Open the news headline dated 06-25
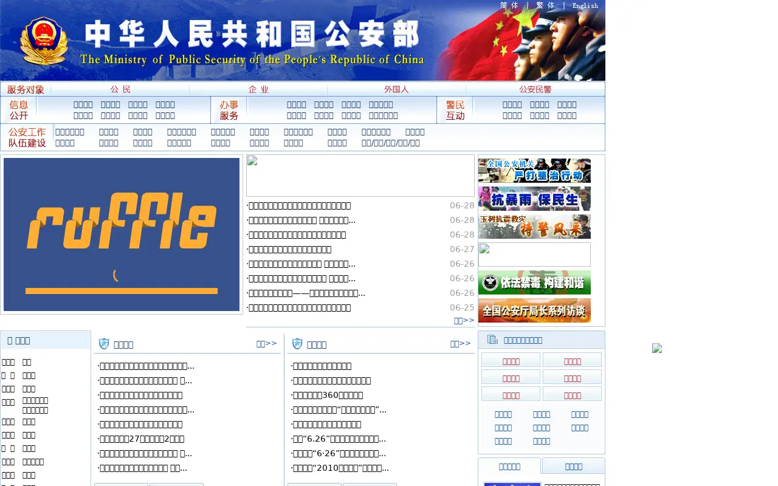 pos(298,307)
